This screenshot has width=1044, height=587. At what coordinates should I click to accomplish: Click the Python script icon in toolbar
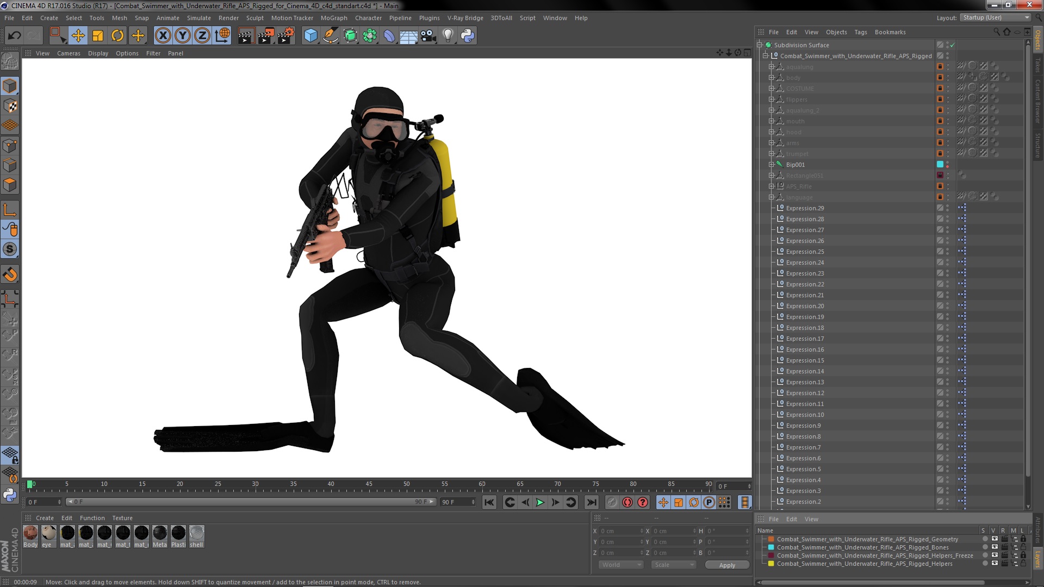[x=468, y=36]
